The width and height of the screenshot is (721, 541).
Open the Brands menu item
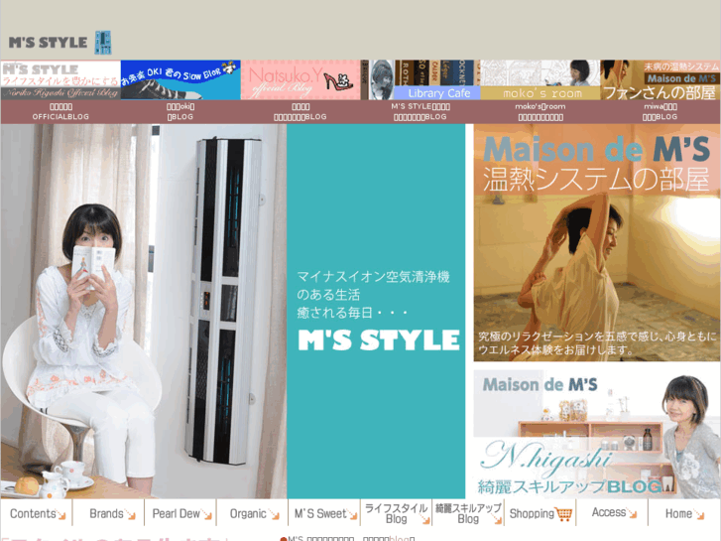pyautogui.click(x=108, y=513)
